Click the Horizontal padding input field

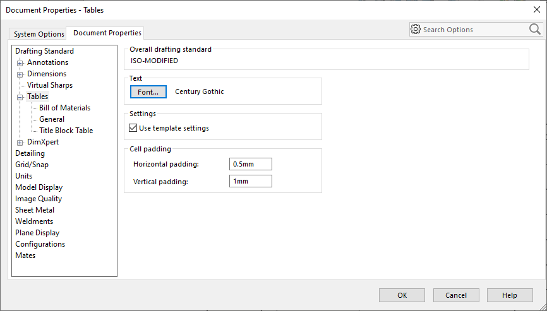point(250,164)
